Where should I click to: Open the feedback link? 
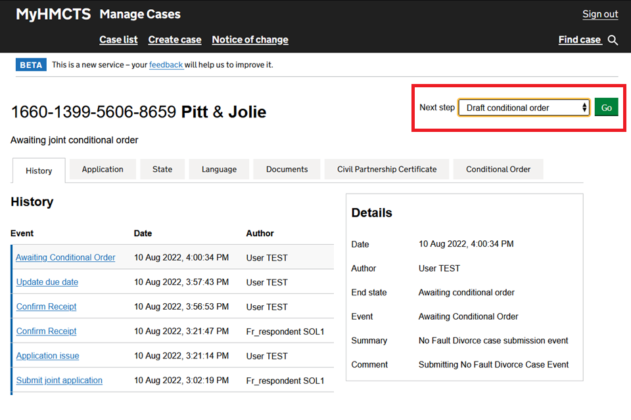pos(166,65)
